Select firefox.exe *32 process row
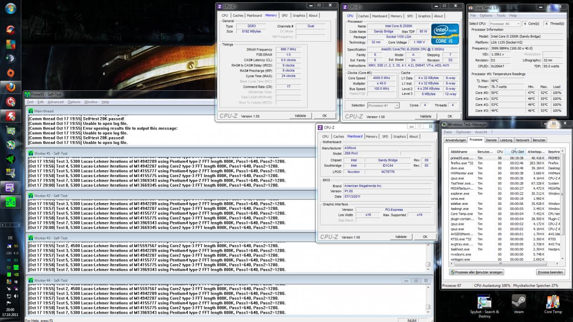Viewport: 573px width, 322px height. [x=504, y=163]
